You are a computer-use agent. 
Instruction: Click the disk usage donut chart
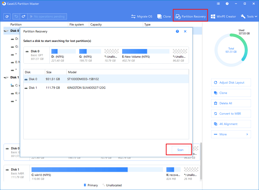231,50
